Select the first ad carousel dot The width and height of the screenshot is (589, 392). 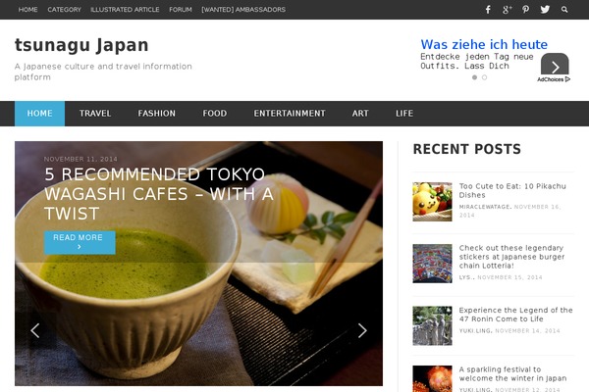[x=474, y=77]
